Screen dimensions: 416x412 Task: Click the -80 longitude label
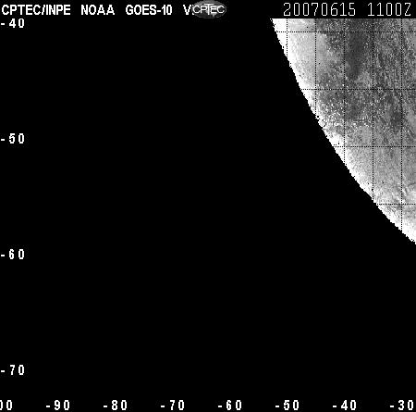coord(116,405)
